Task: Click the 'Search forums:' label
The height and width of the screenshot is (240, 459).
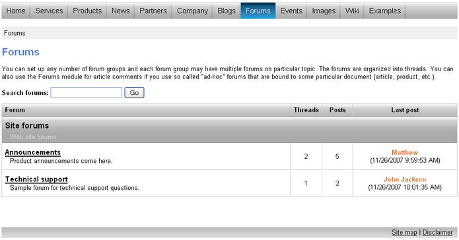Action: point(25,93)
